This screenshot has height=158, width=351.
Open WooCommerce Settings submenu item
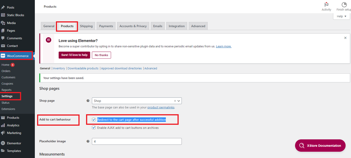[7, 96]
